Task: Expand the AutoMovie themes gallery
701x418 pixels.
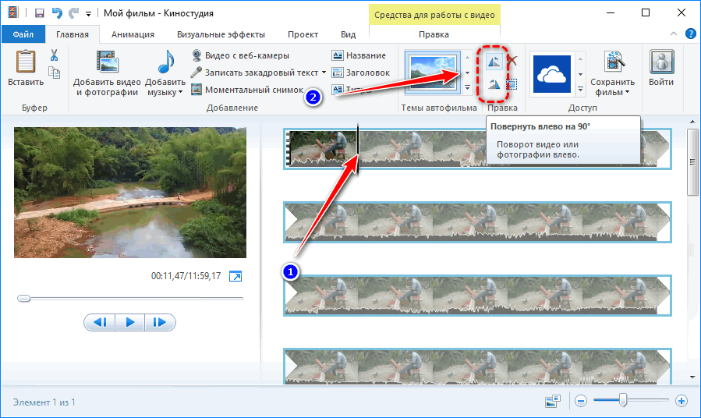Action: point(467,88)
